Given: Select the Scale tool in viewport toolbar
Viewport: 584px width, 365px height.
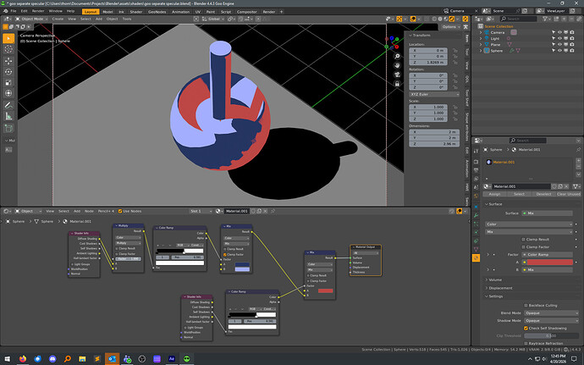Looking at the screenshot, I should tap(8, 82).
